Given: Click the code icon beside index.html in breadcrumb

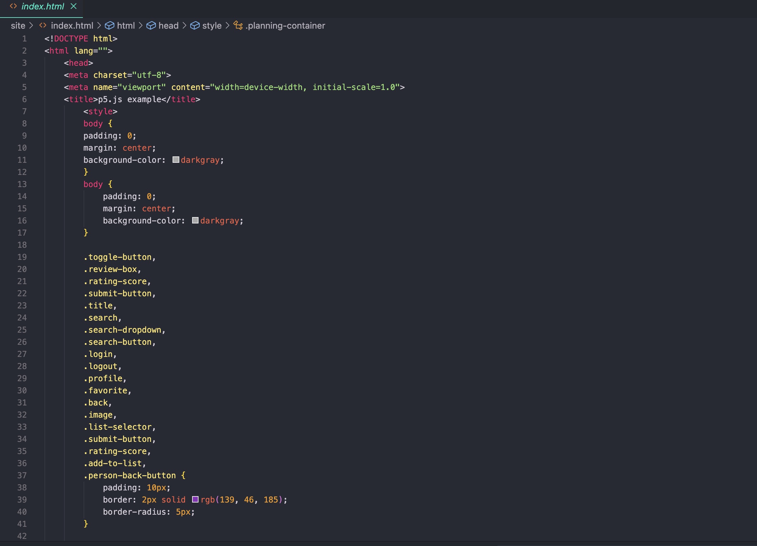Looking at the screenshot, I should (x=42, y=25).
